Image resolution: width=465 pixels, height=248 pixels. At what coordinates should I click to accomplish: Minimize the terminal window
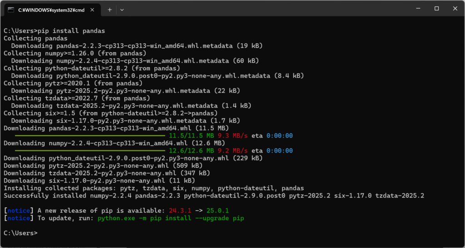418,9
